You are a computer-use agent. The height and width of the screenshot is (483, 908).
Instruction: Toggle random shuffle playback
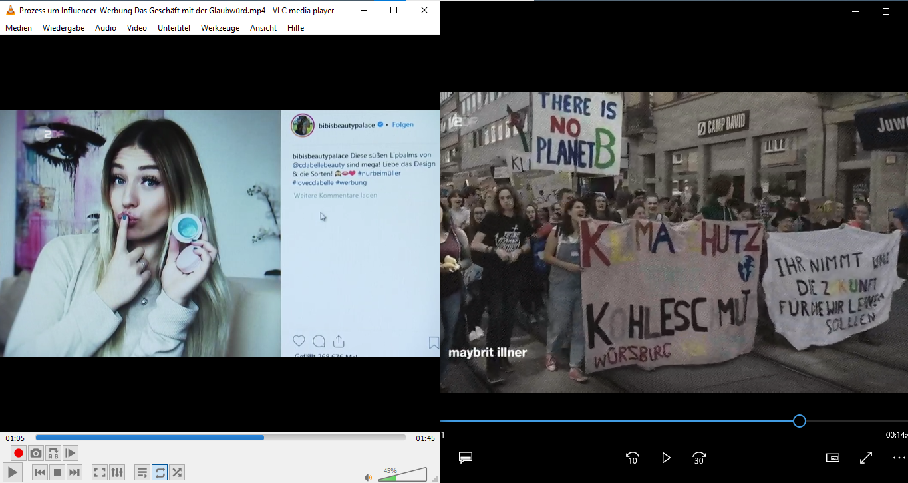(177, 473)
